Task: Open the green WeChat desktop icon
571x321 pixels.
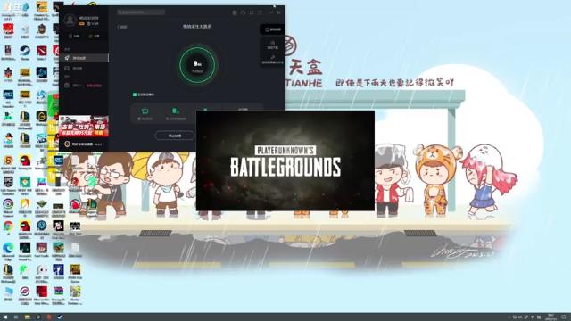Action: [25, 271]
